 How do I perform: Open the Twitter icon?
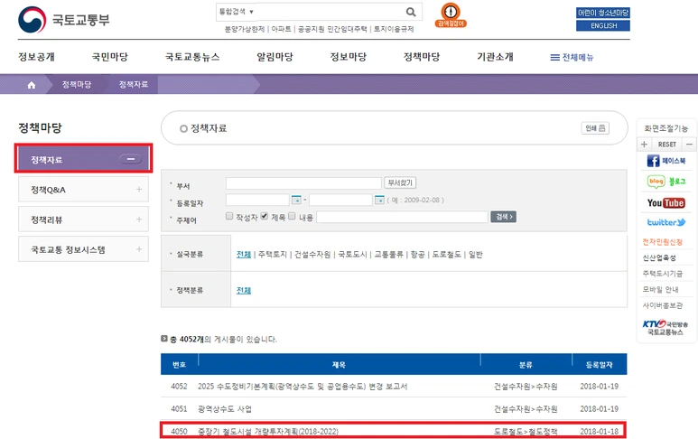click(666, 222)
